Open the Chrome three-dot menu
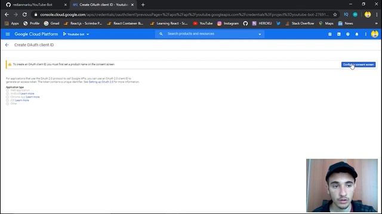The height and width of the screenshot is (214, 382). 377,14
